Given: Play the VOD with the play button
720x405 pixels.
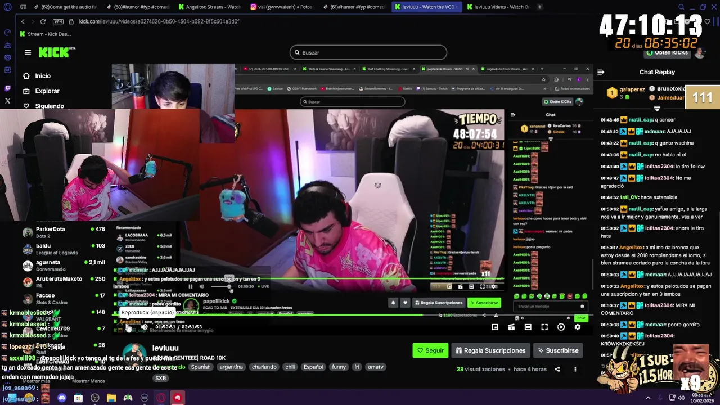Looking at the screenshot, I should (129, 327).
